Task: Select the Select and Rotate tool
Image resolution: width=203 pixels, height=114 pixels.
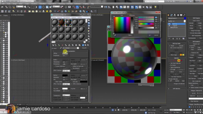Action: (43, 7)
